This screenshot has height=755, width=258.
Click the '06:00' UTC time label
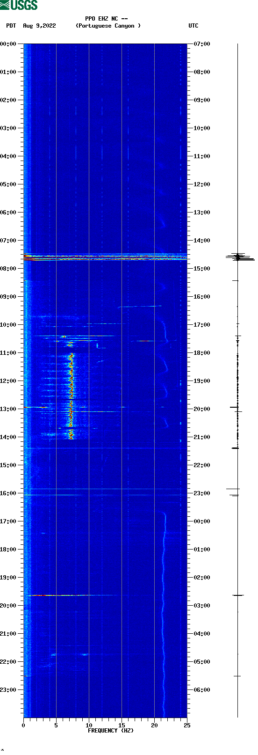pyautogui.click(x=202, y=689)
